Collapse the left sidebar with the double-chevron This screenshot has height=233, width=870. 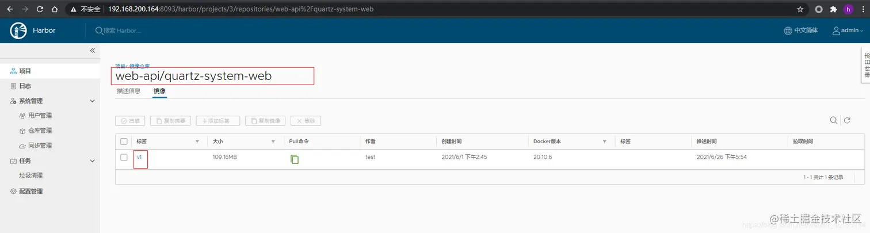coord(92,51)
